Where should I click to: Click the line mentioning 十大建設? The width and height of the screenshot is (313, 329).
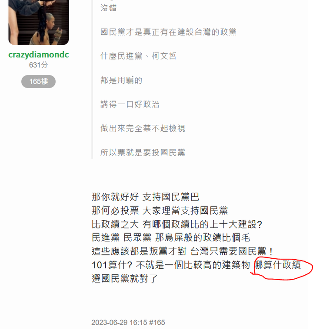177,224
